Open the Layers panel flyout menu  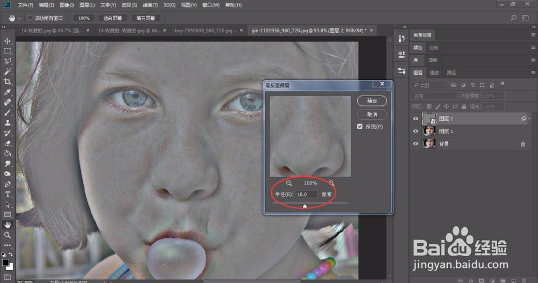coord(533,72)
